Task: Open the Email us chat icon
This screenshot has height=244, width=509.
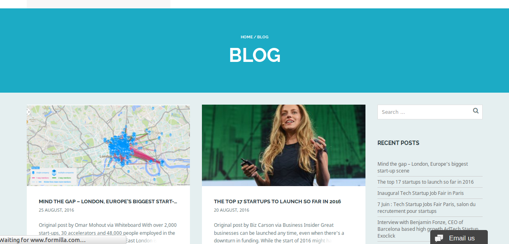Action: tap(439, 238)
